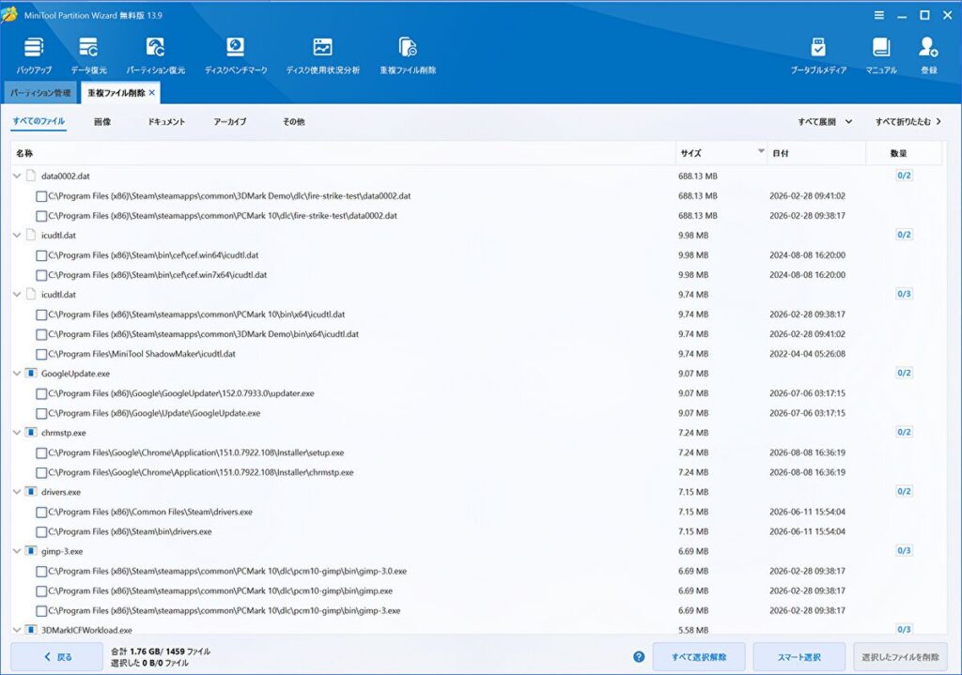Screen dimensions: 962x675
Task: Click the gimp-3.exe group file icon
Action: [31, 551]
